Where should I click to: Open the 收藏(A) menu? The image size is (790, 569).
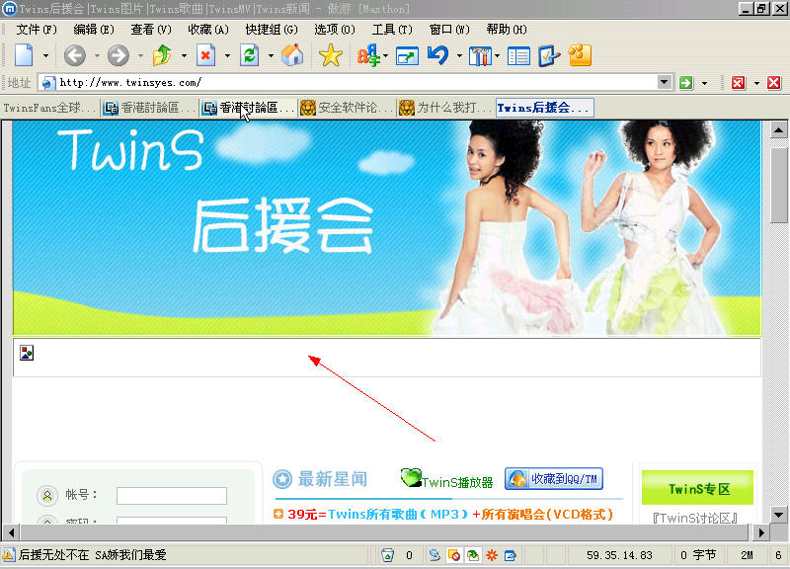pyautogui.click(x=208, y=30)
